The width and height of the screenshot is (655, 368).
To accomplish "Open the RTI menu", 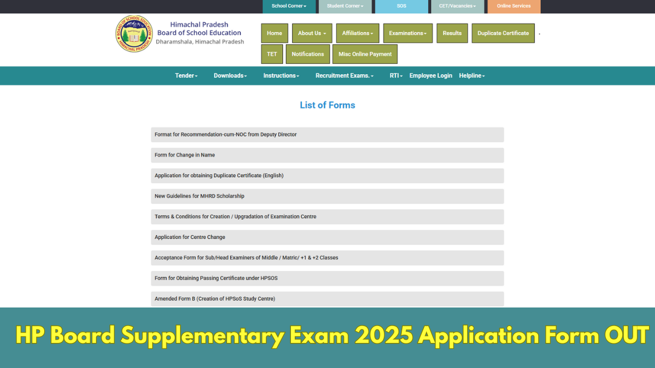I will [x=396, y=76].
